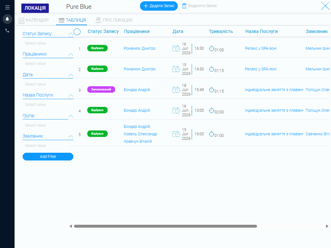The height and width of the screenshot is (248, 331).
Task: Click the phone icon in the sidebar
Action: (x=7, y=31)
